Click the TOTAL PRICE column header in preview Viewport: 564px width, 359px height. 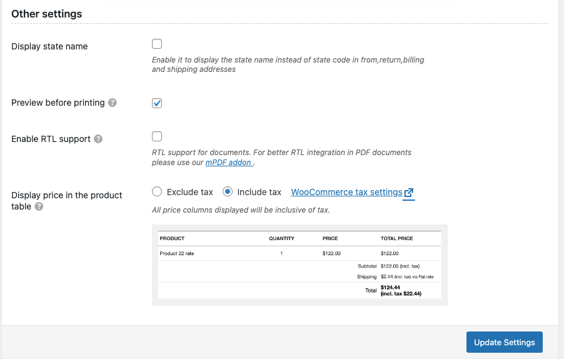[x=397, y=238]
